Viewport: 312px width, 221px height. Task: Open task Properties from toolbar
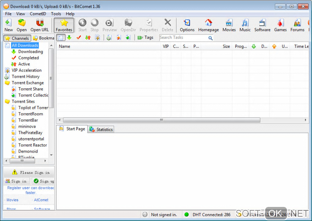pos(149,25)
